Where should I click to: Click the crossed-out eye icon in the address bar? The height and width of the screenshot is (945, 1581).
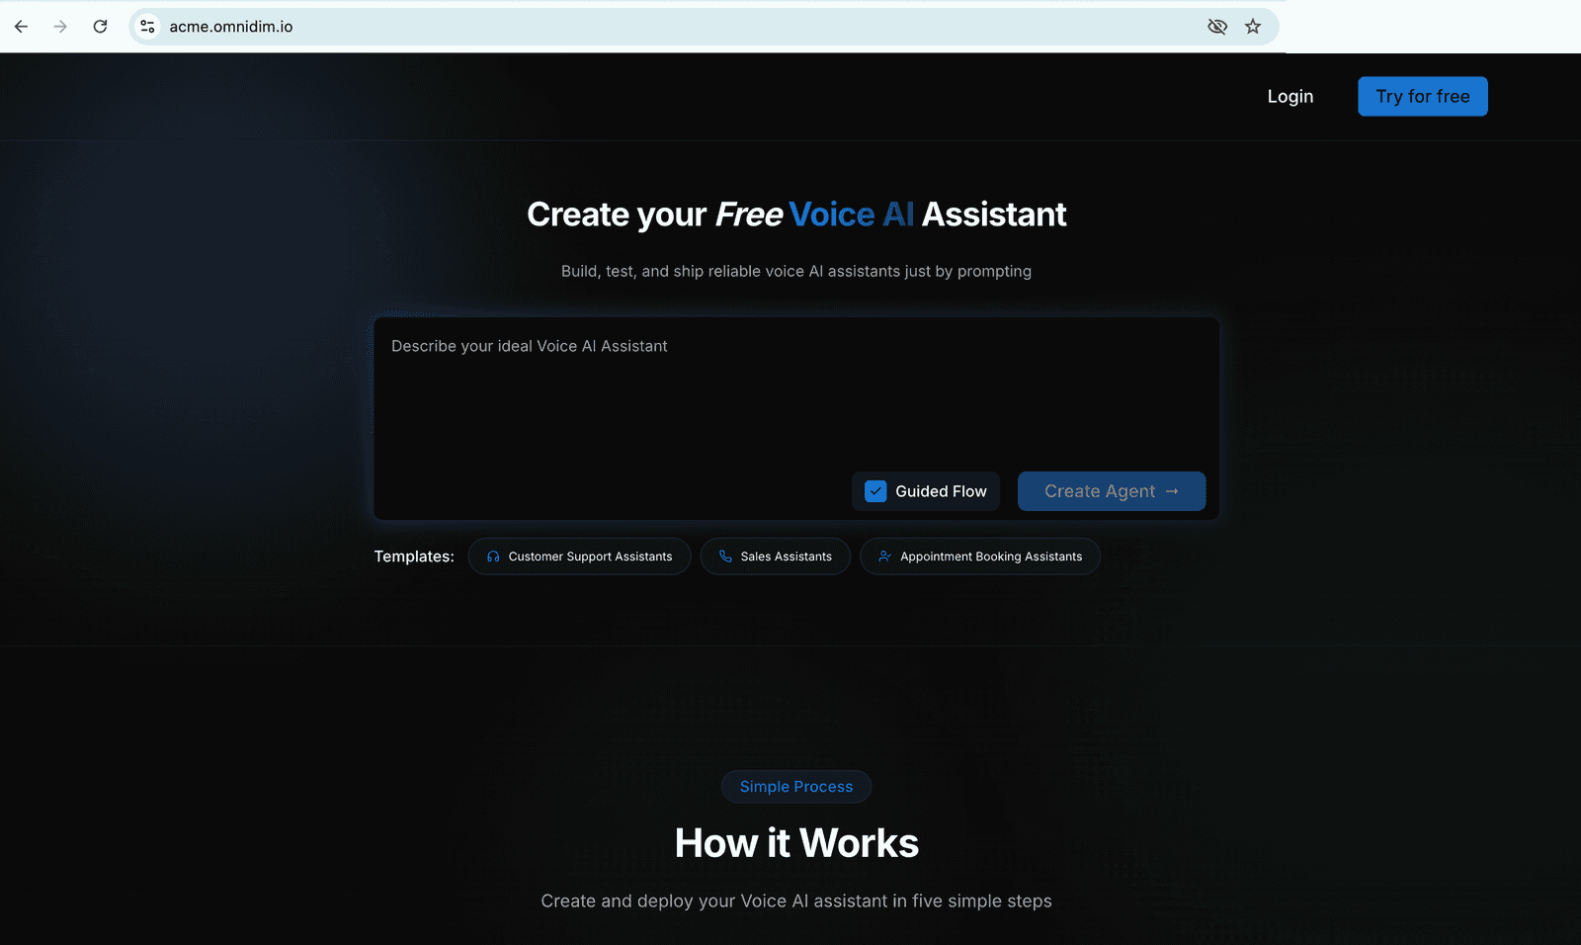1217,27
